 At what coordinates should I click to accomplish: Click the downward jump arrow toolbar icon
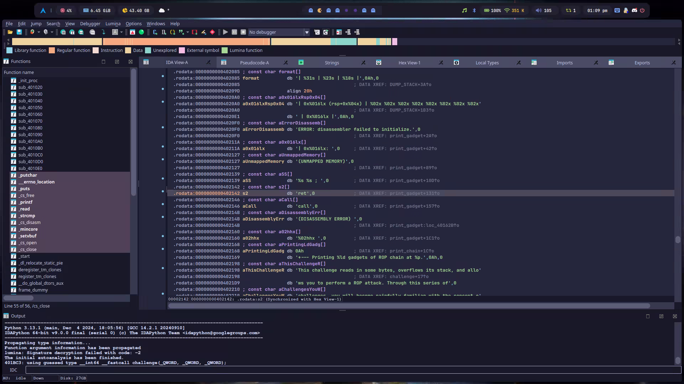click(x=104, y=32)
